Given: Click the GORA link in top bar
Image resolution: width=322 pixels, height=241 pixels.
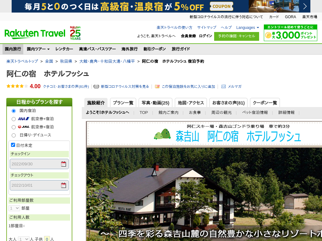Looking at the screenshot, I should tap(290, 17).
